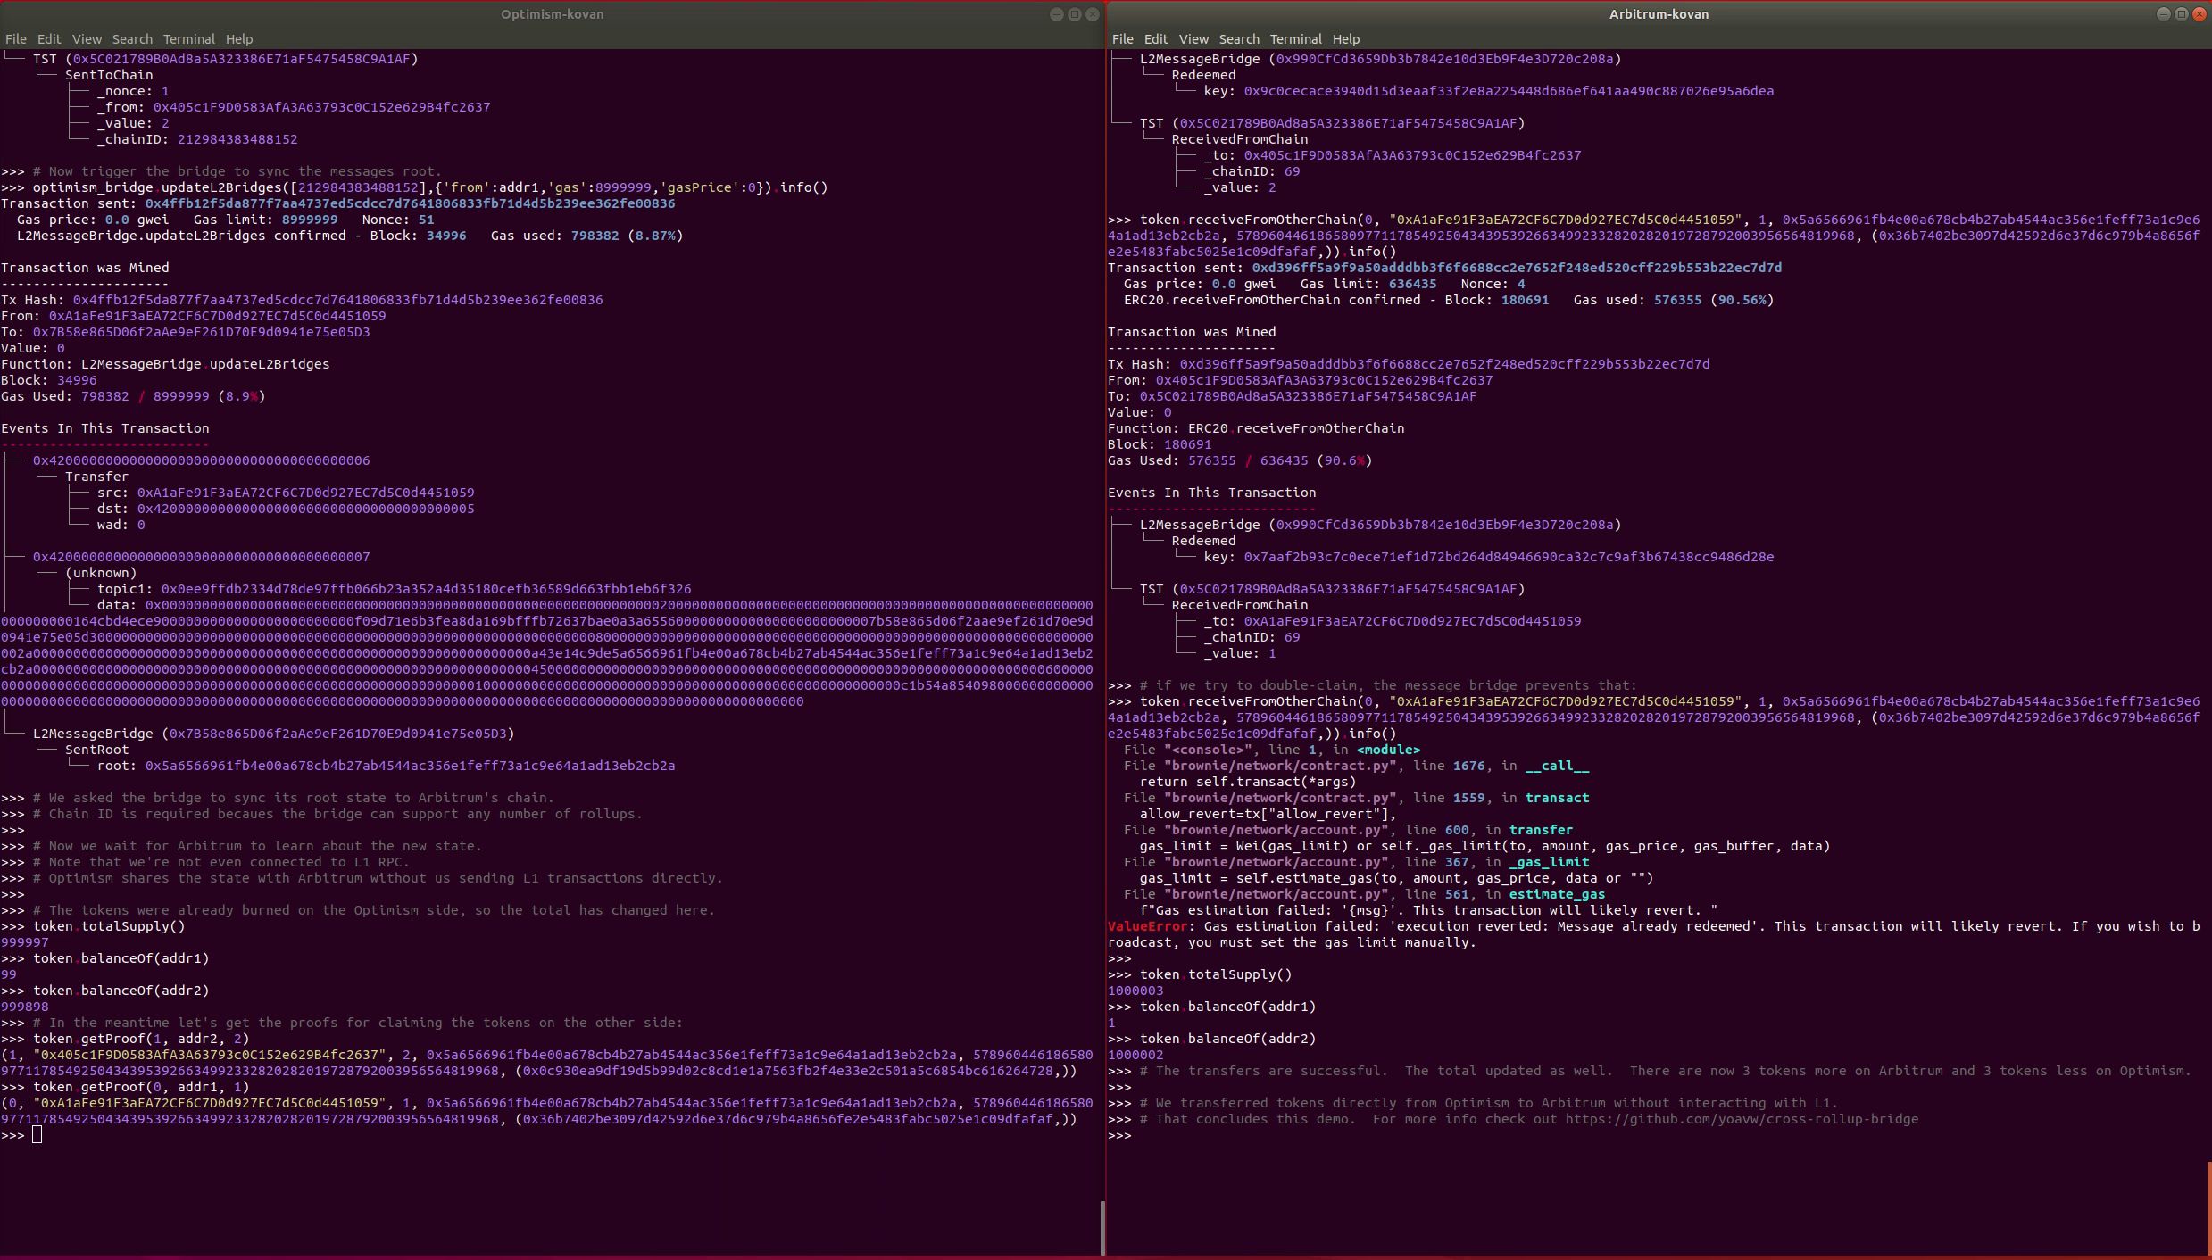Open View menu in Arbitrum-kovan window
The height and width of the screenshot is (1260, 2212).
click(1193, 39)
